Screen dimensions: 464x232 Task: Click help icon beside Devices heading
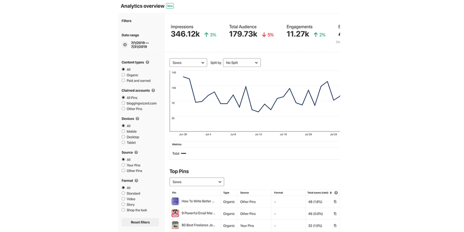click(x=138, y=119)
